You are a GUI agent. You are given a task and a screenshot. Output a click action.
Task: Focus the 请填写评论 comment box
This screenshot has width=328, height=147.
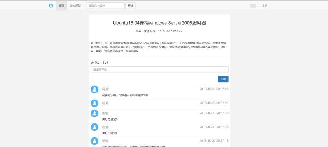[159, 69]
